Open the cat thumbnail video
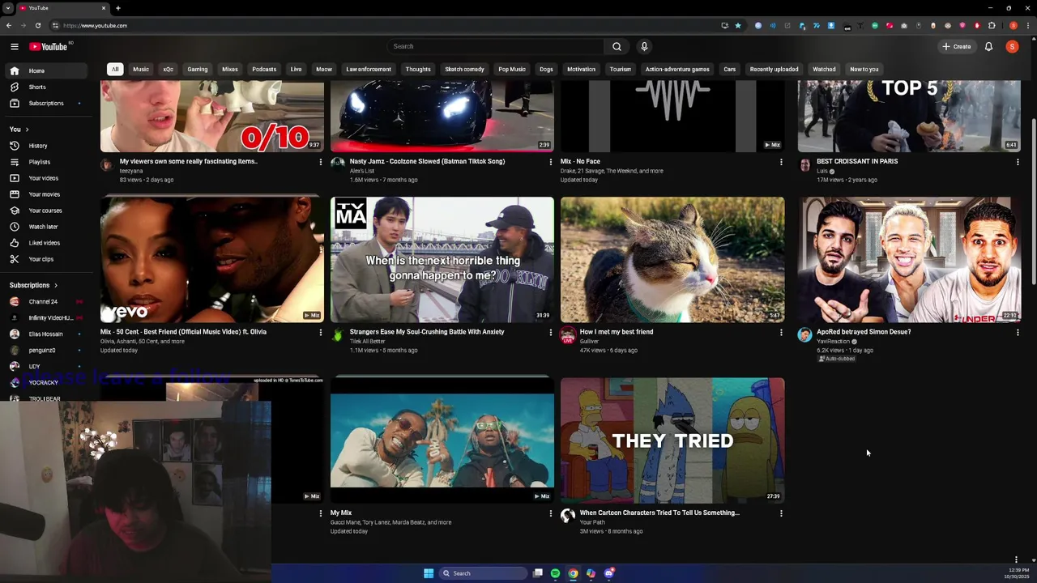Screen dimensions: 1037x583 point(672,259)
